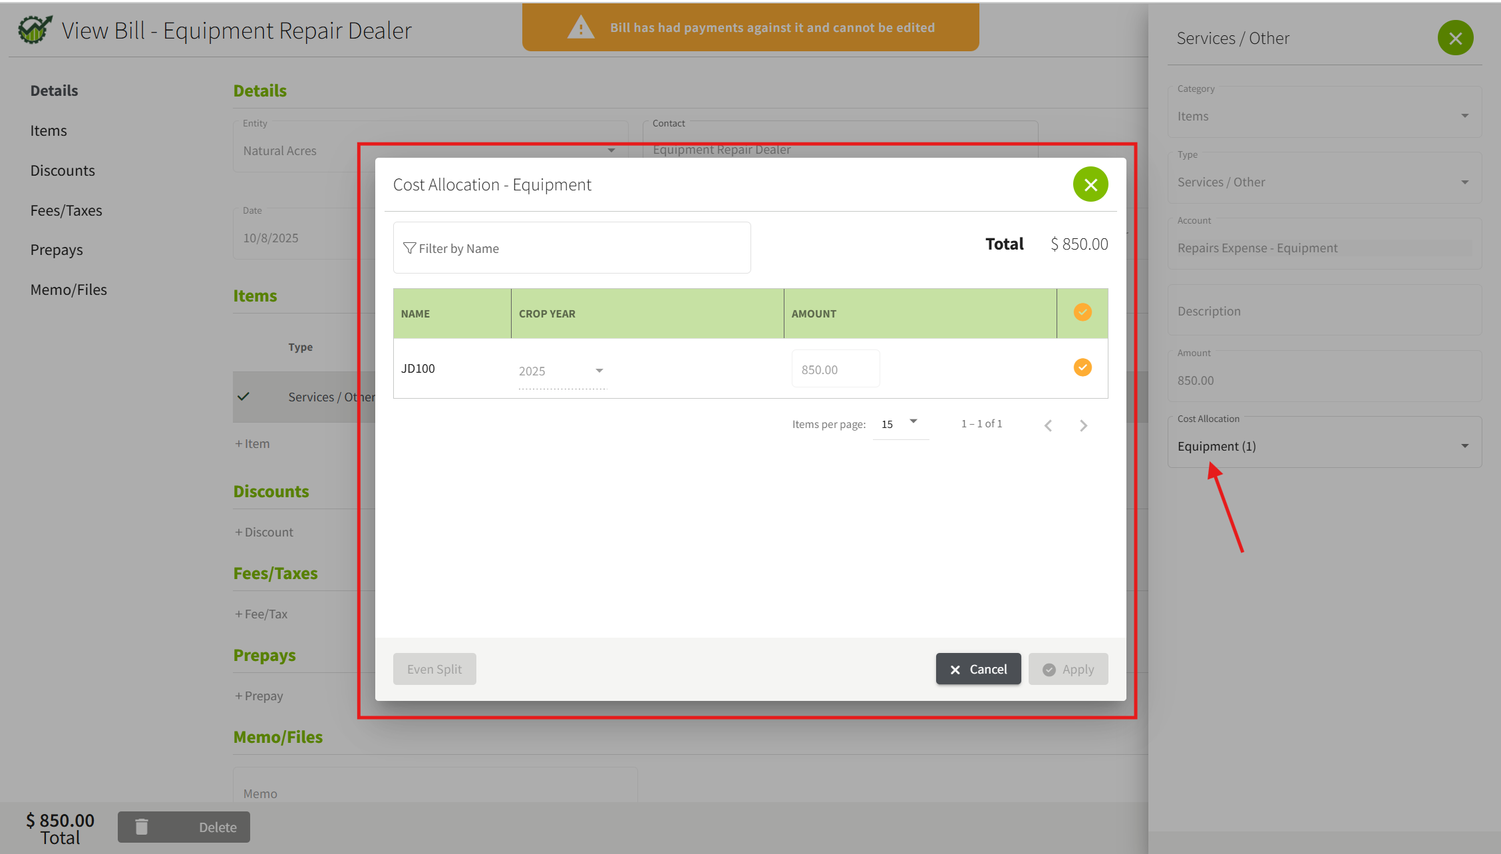Screen dimensions: 1501x854
Task: Select Memo/Files in left navigation
Action: [69, 290]
